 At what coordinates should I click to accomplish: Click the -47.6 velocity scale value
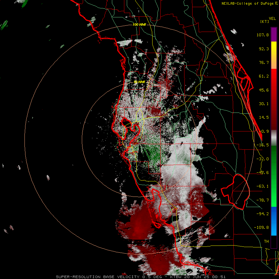[263, 173]
